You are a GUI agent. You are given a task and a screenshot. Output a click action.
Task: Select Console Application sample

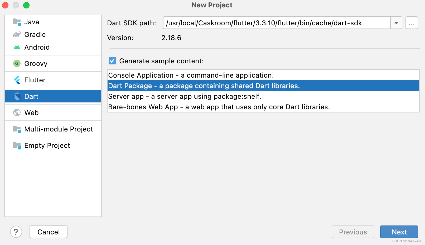[x=191, y=75]
